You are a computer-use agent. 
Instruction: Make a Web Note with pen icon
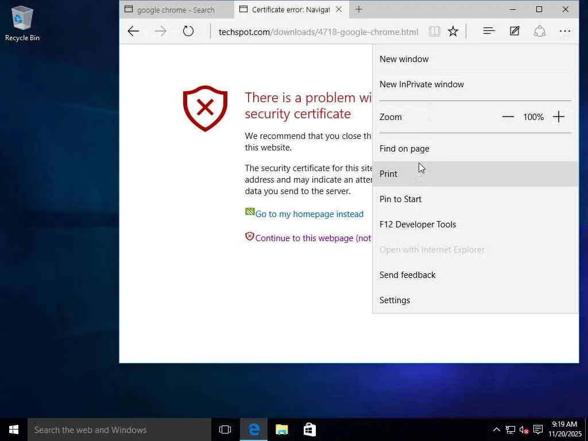(514, 31)
